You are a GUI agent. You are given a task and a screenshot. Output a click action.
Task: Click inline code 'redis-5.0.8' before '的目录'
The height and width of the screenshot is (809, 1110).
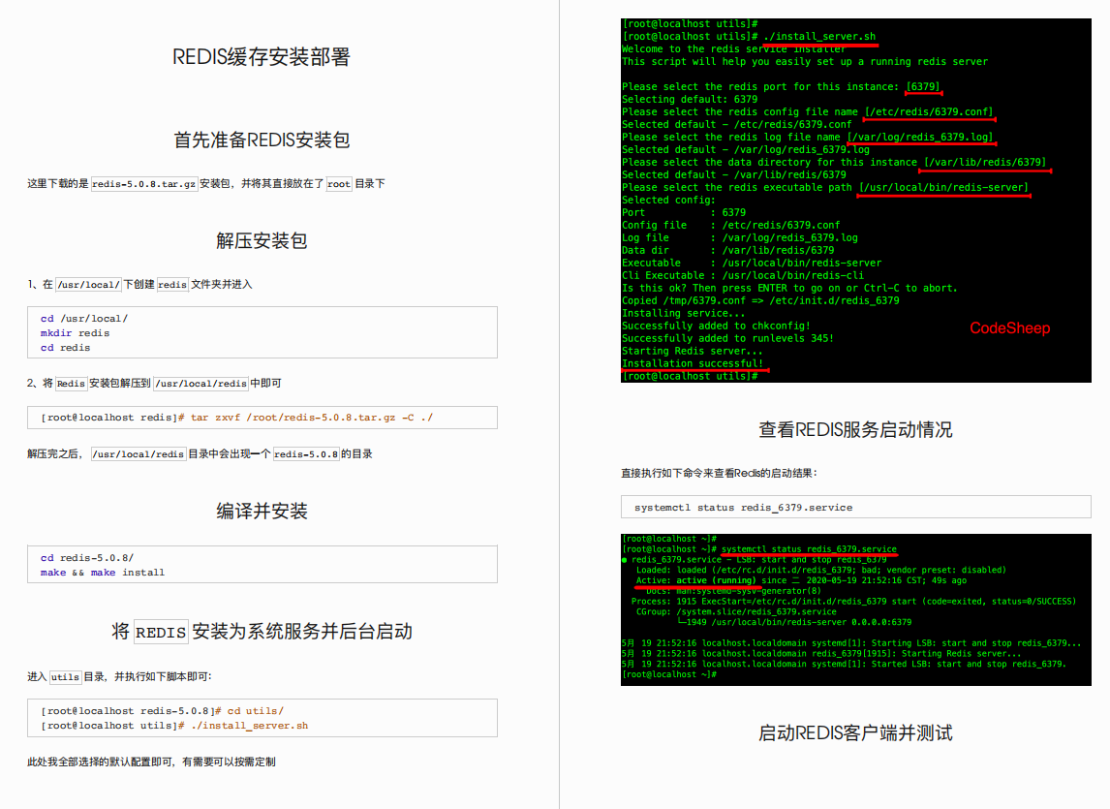[x=306, y=454]
